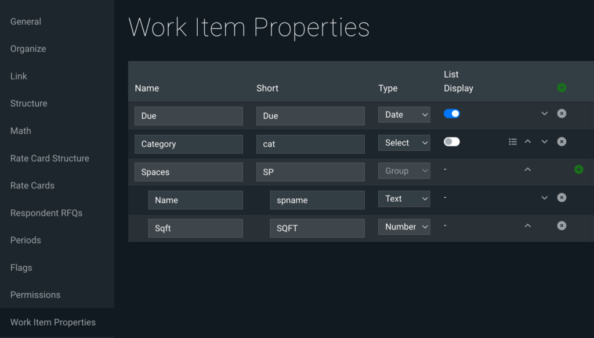Delete the Sqft sub-property
The image size is (594, 338).
point(562,226)
